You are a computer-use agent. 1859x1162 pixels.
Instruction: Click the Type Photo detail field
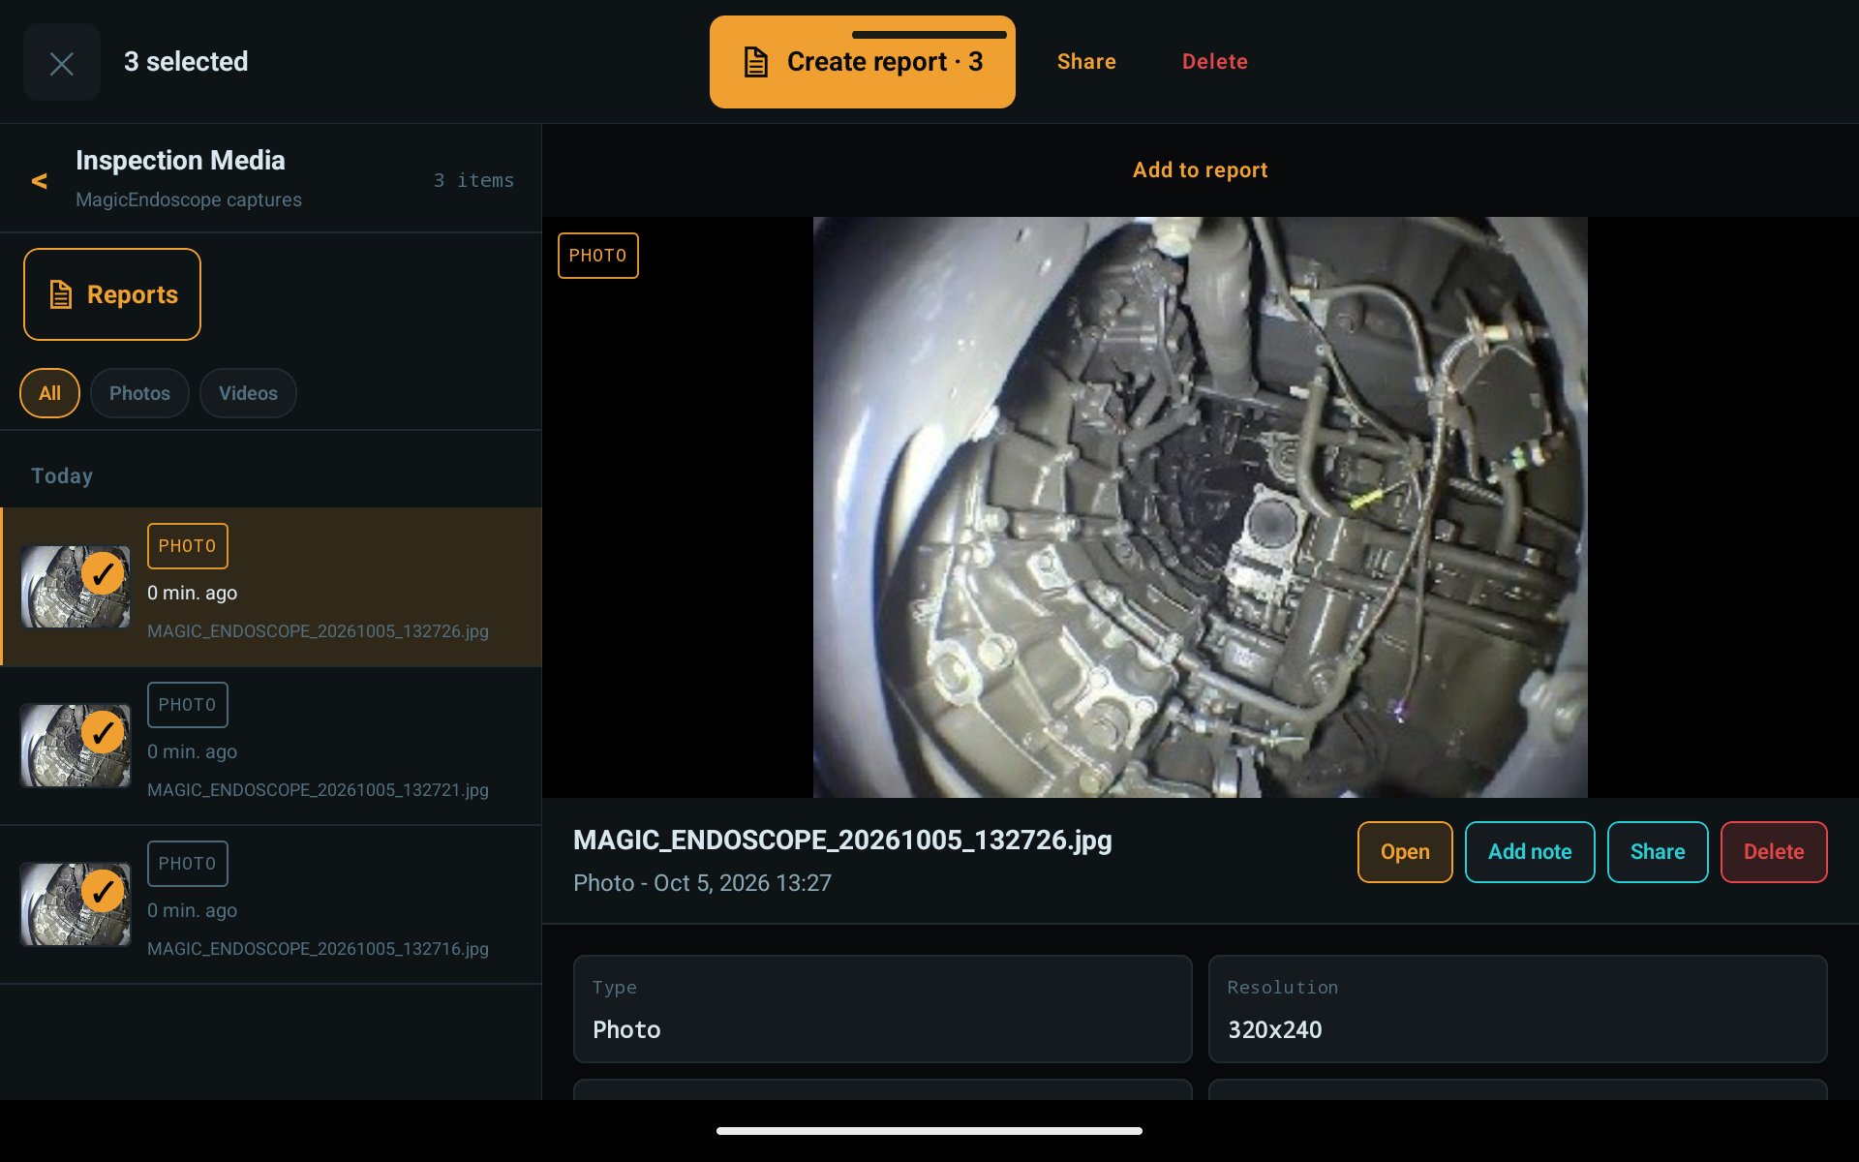pos(882,1009)
